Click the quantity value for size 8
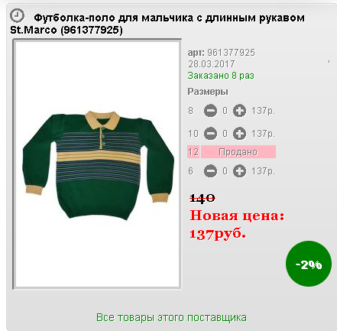Image resolution: width=337 pixels, height=331 pixels. [225, 111]
